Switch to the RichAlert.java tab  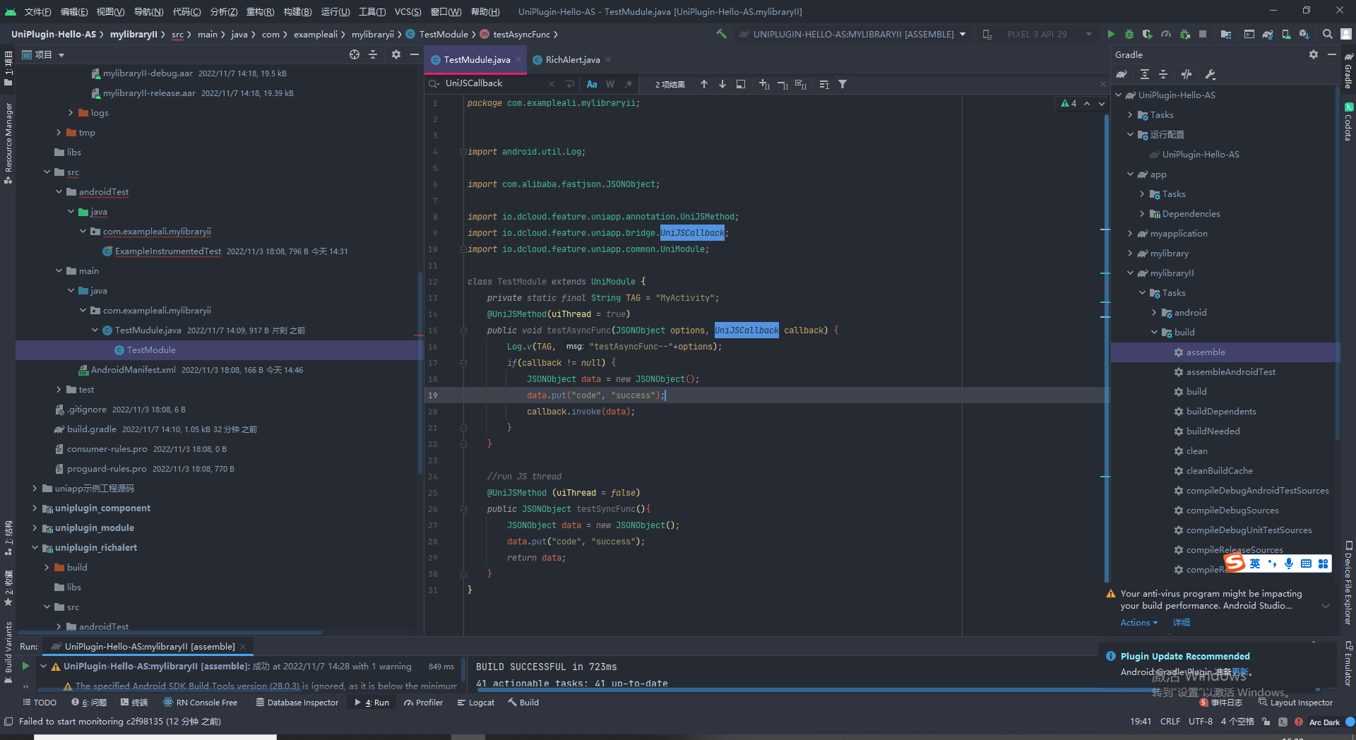click(x=572, y=60)
